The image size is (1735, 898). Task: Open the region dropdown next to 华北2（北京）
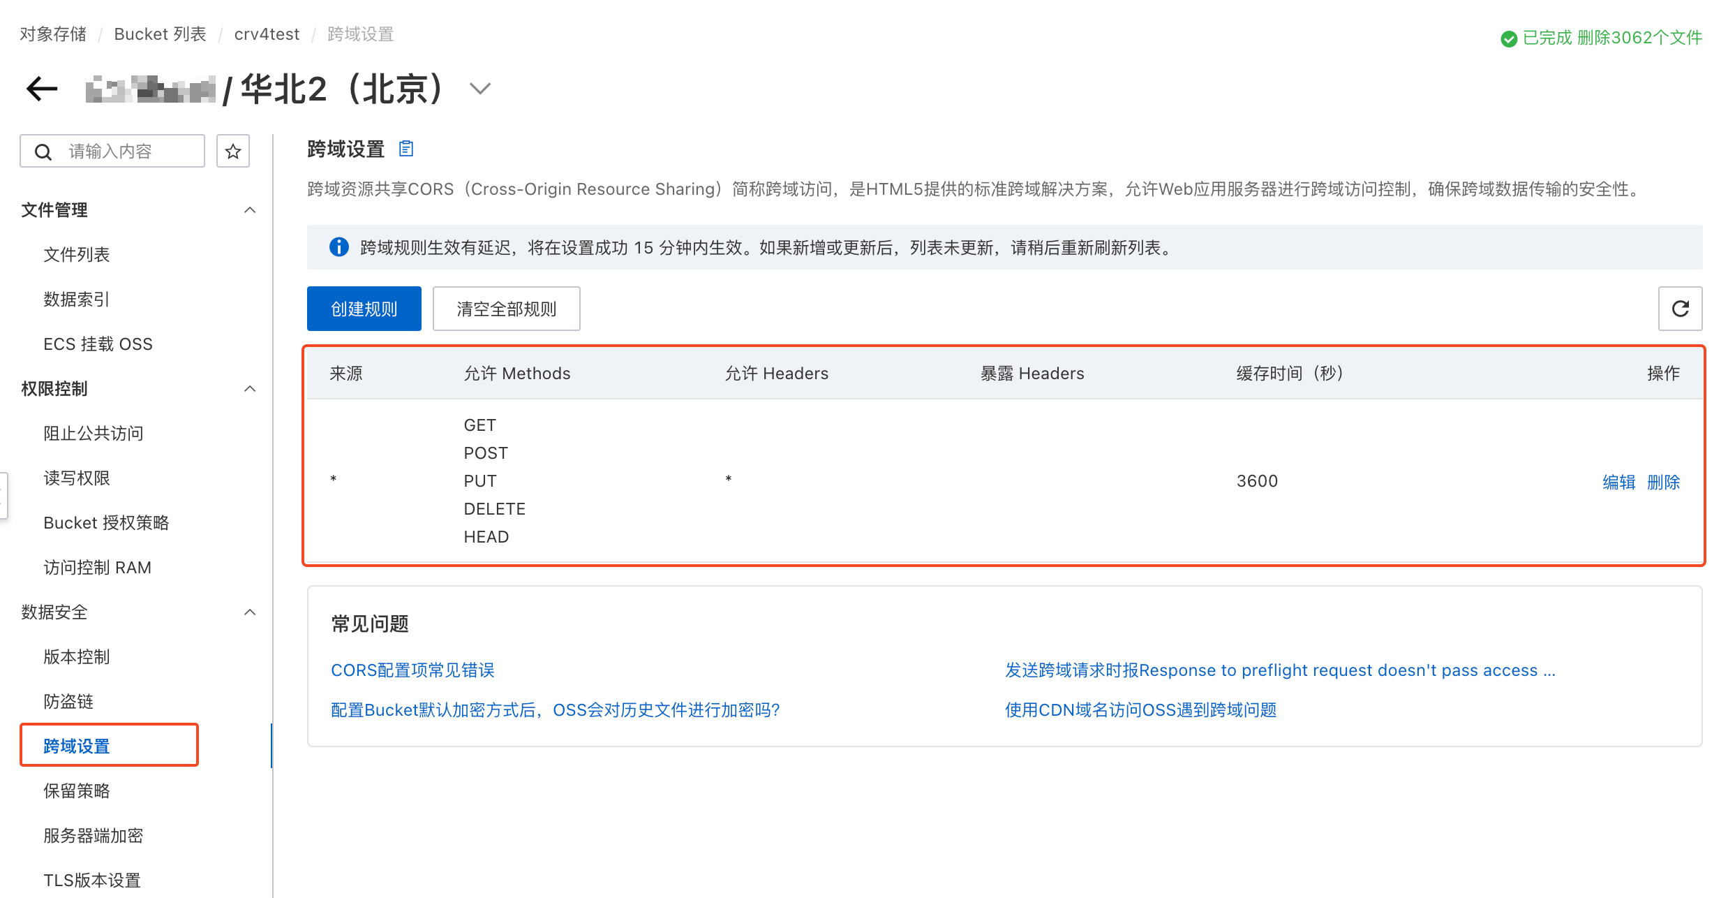[480, 89]
